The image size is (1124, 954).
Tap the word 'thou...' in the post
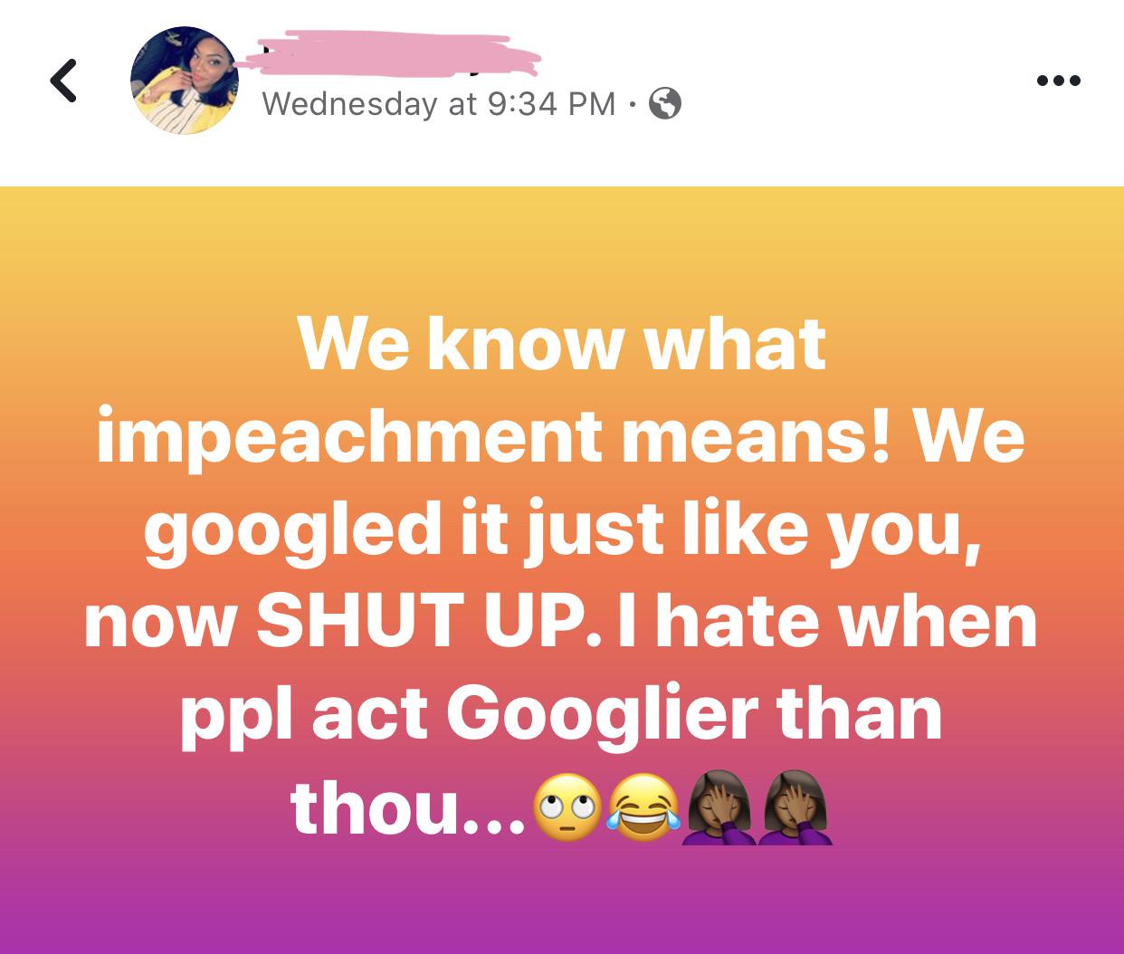407,807
